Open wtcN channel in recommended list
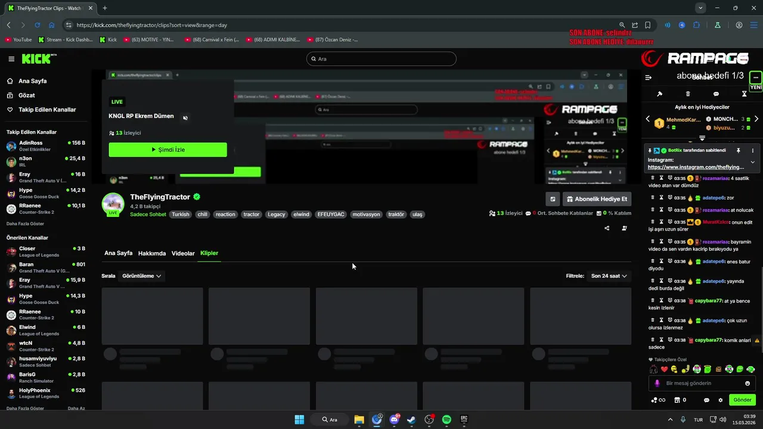 (x=46, y=346)
